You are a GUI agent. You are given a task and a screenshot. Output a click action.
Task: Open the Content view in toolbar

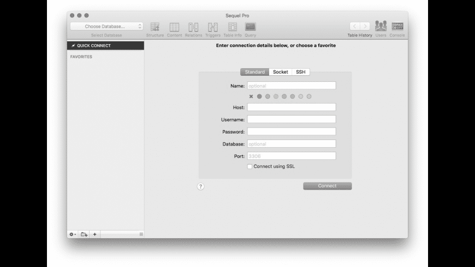174,29
